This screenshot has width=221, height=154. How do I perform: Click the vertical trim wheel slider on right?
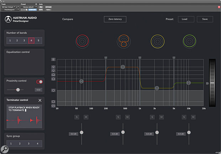[x=212, y=83]
